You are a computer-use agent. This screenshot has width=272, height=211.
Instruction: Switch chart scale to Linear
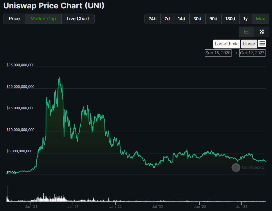(x=249, y=44)
